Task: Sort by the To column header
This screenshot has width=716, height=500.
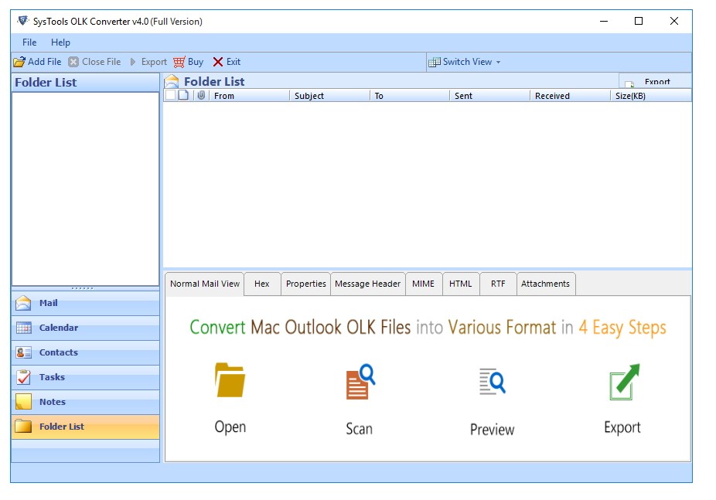Action: (x=410, y=96)
